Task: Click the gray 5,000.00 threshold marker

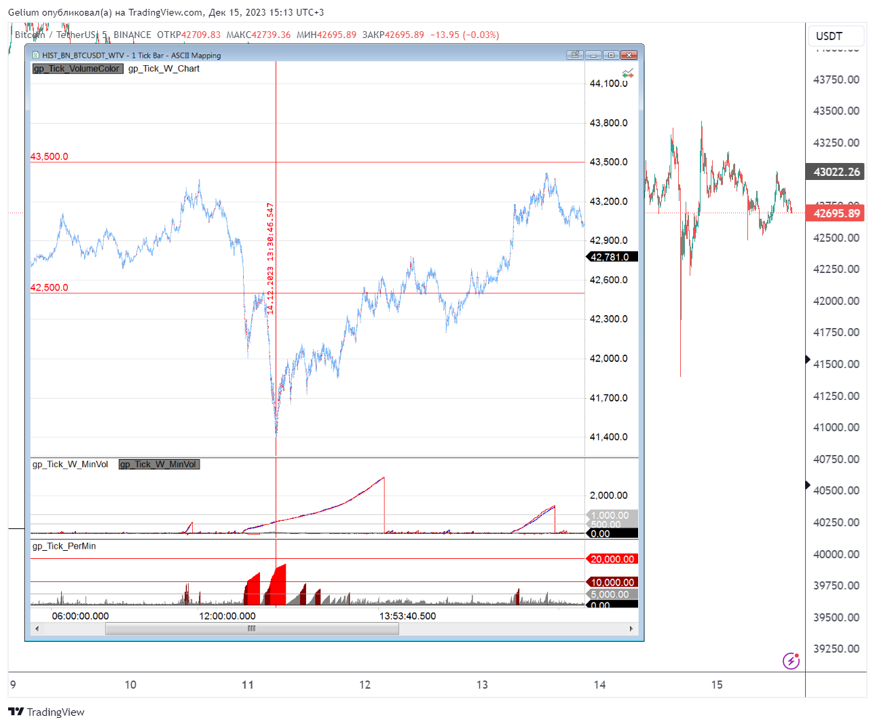Action: [x=612, y=594]
